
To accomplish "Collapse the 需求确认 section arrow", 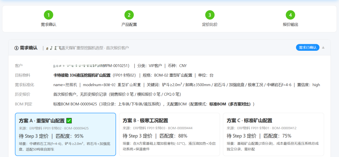I will [323, 48].
